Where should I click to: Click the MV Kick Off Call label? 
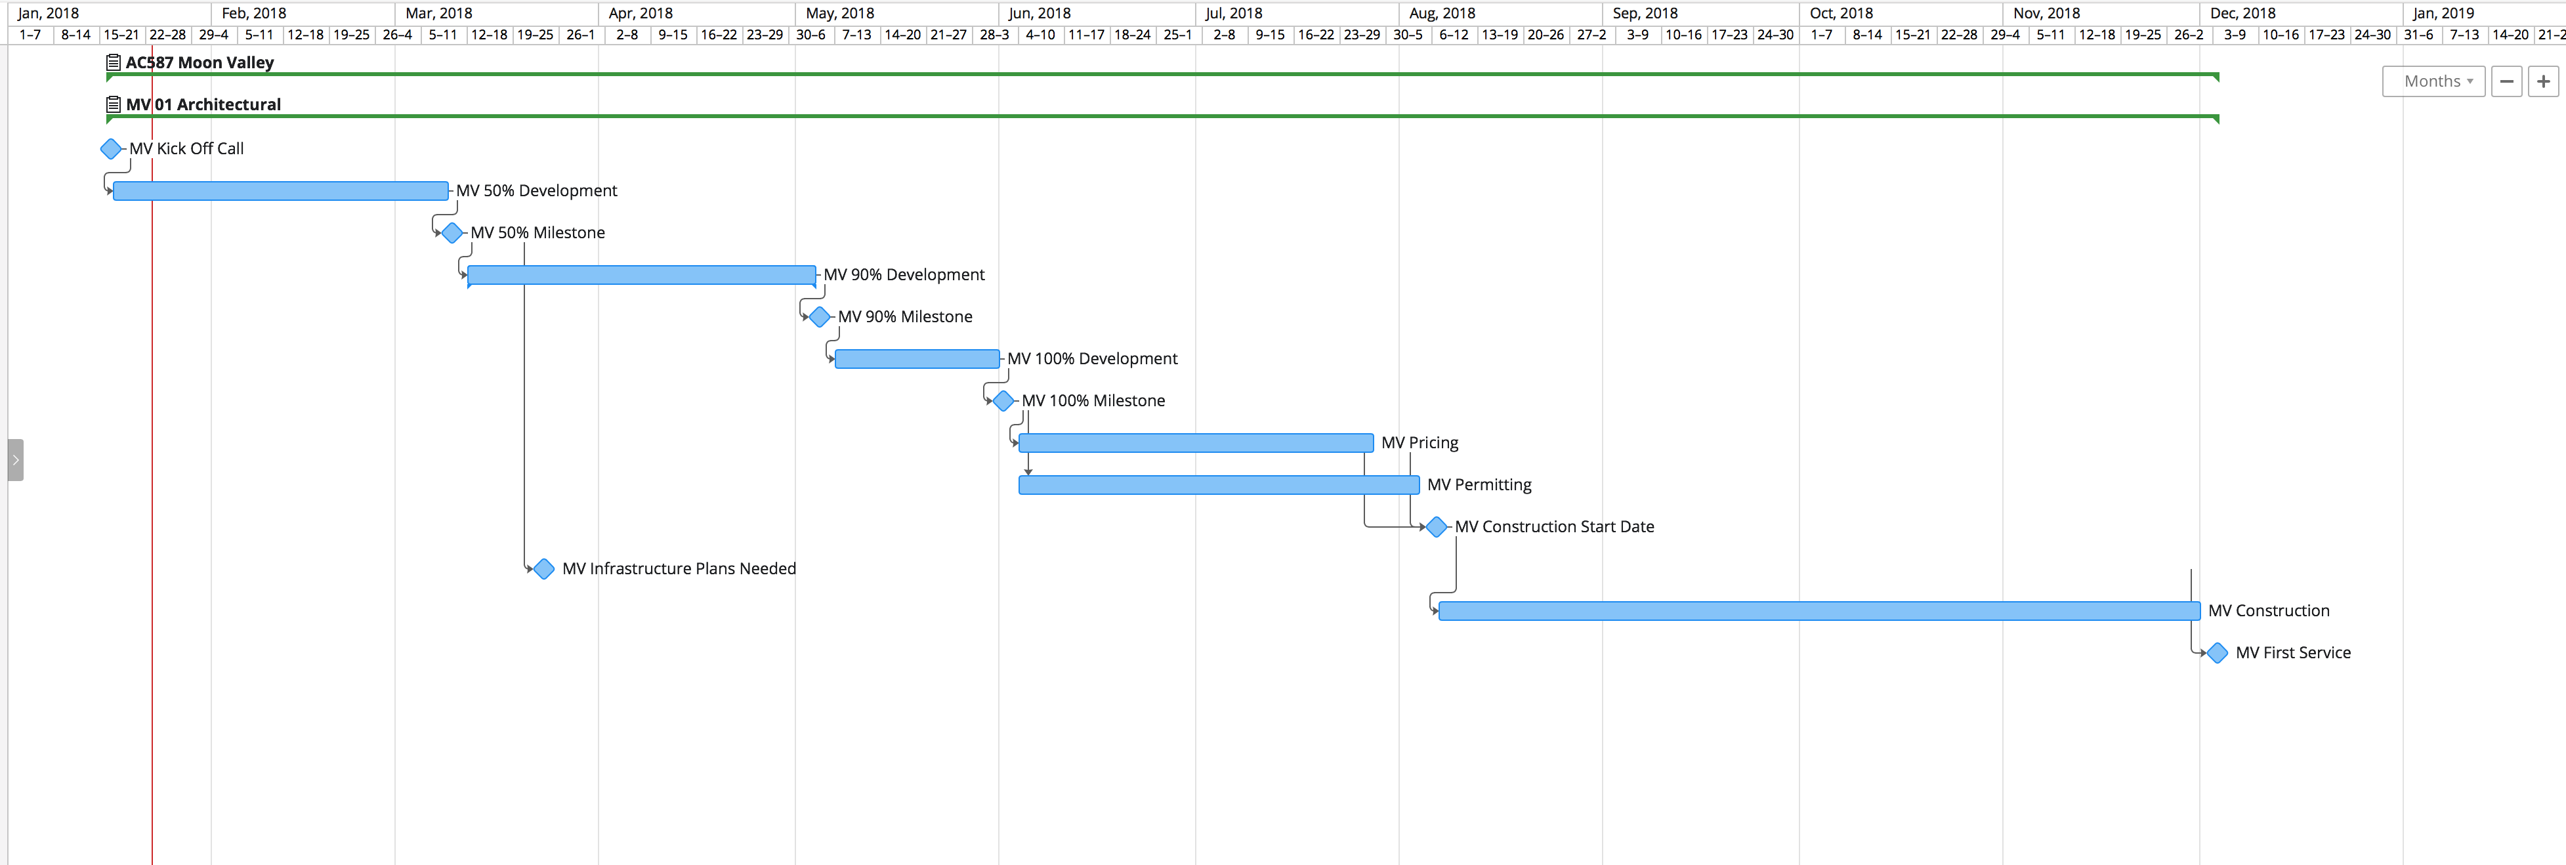point(186,148)
